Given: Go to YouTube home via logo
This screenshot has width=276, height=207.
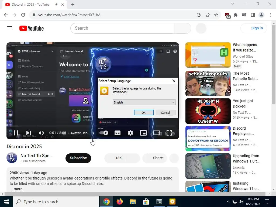Looking at the screenshot, I should point(32,28).
